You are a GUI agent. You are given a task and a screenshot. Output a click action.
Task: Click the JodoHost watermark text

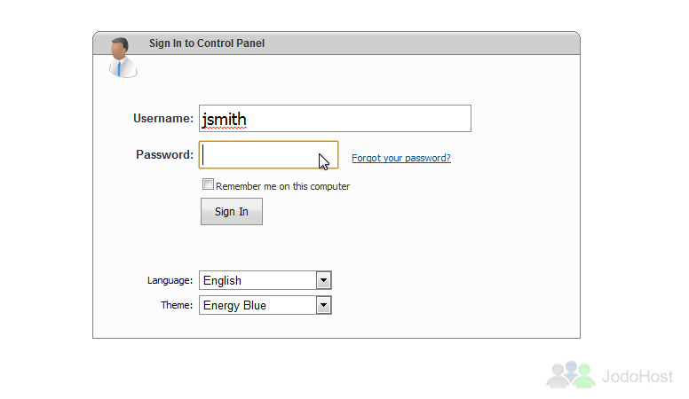click(x=638, y=377)
